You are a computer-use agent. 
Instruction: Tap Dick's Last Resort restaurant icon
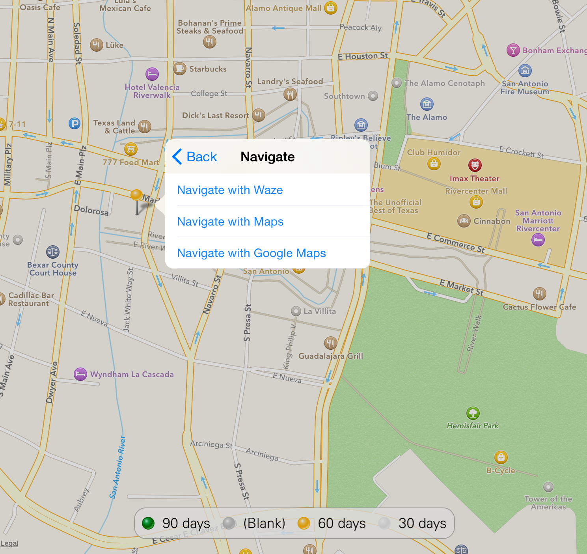259,115
